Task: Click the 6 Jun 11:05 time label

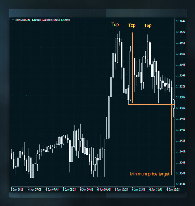Action: pos(139,189)
